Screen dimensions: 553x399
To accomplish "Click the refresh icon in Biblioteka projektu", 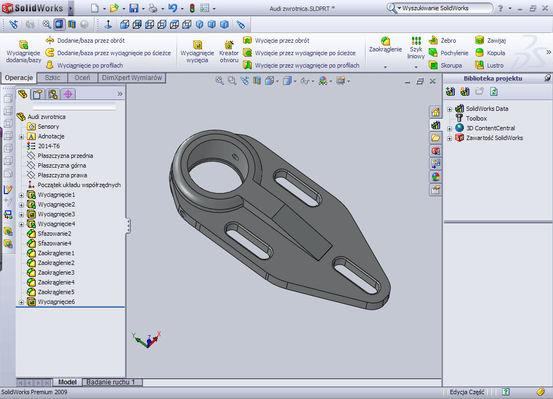I will (494, 92).
